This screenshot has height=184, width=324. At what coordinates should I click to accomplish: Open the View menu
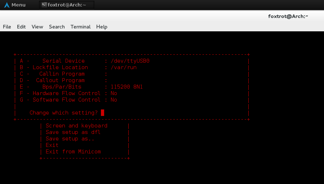pos(37,27)
